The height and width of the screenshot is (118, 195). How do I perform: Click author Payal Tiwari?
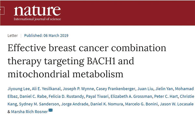(97, 97)
